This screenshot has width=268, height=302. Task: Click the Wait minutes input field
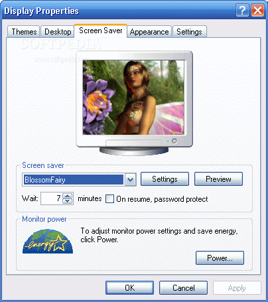coord(52,198)
